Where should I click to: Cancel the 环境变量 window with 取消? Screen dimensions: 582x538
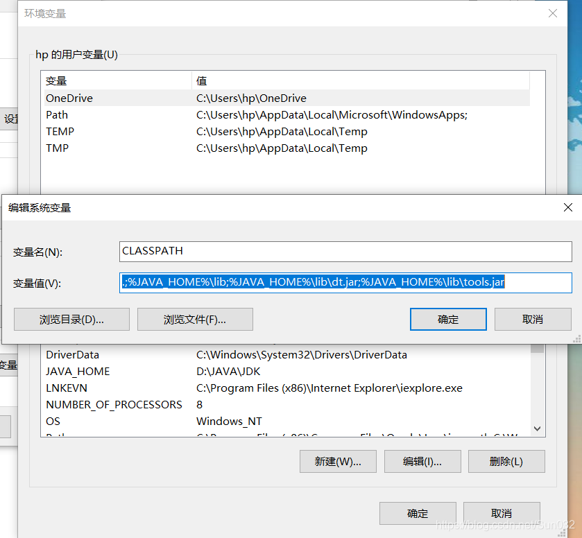pyautogui.click(x=502, y=513)
